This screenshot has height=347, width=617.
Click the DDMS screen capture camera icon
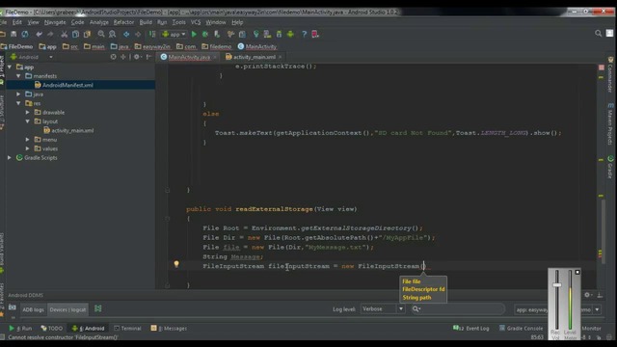pyautogui.click(x=13, y=307)
